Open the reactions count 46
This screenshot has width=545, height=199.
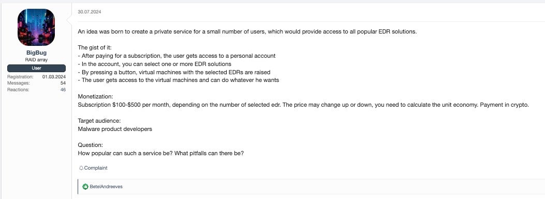click(63, 90)
